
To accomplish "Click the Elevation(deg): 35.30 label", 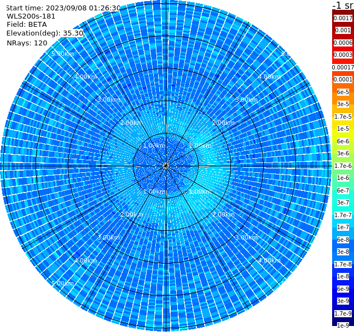I will point(45,33).
